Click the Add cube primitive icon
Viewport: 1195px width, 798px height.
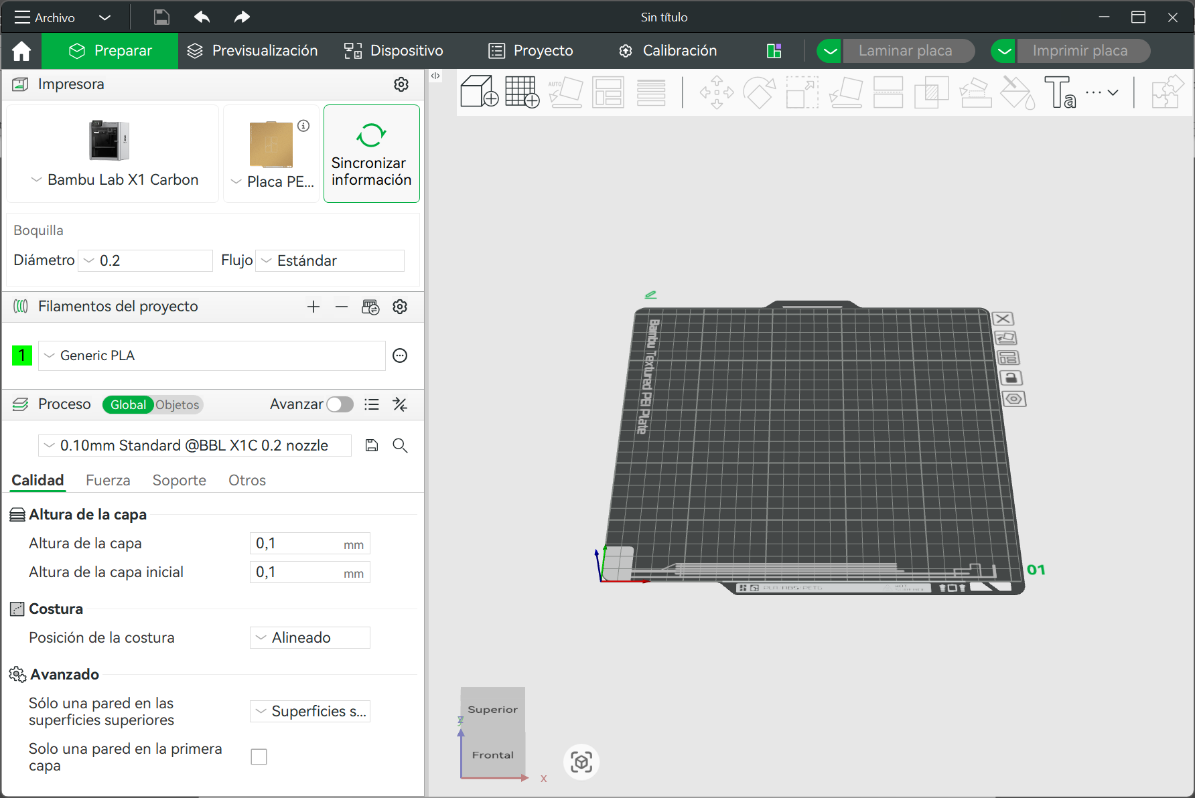[x=479, y=92]
